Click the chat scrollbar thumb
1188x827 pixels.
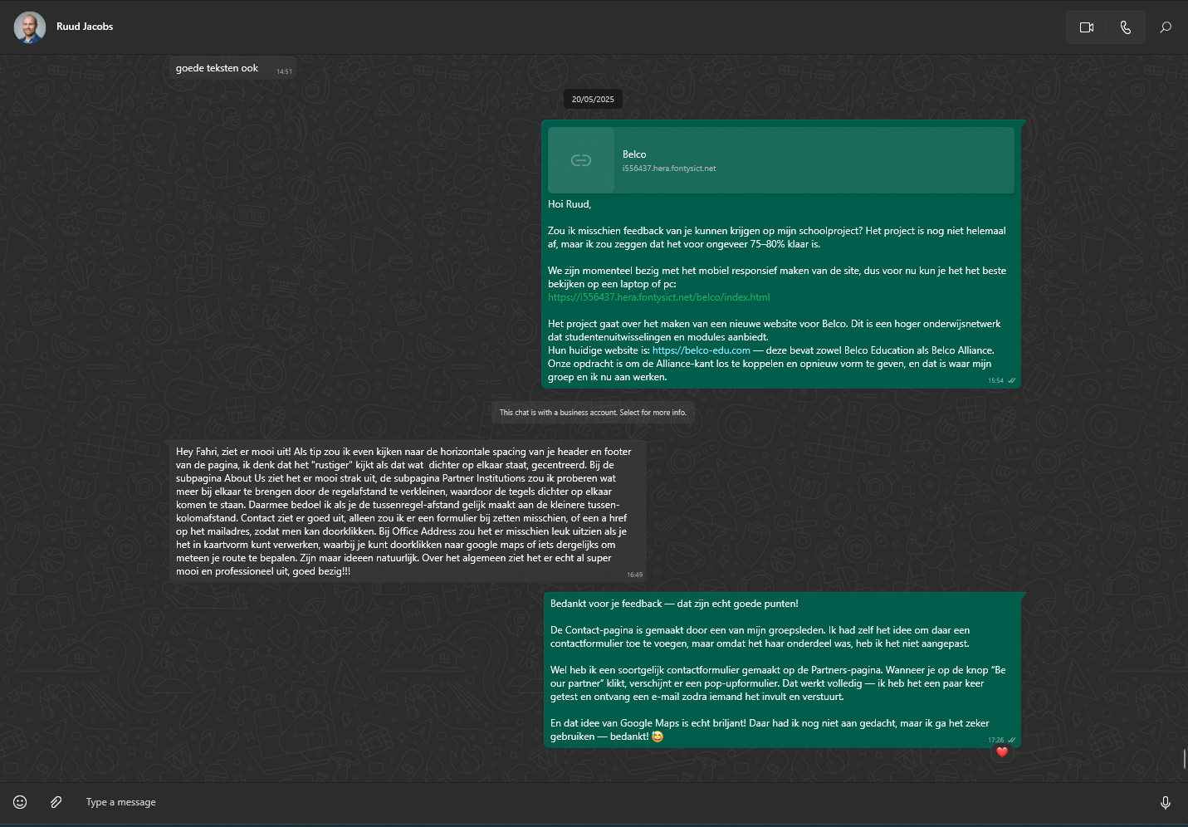(x=1184, y=758)
